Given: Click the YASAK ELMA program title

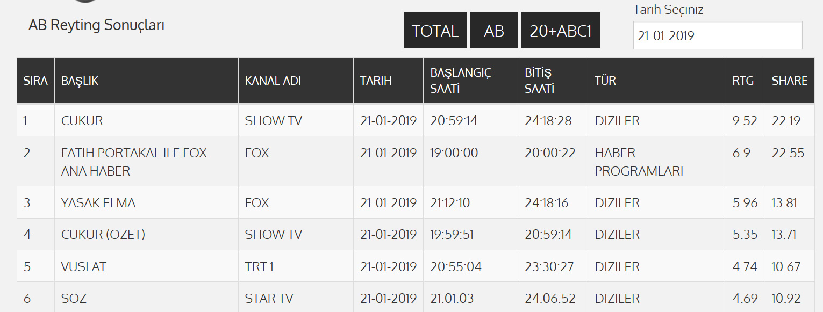Looking at the screenshot, I should [98, 203].
